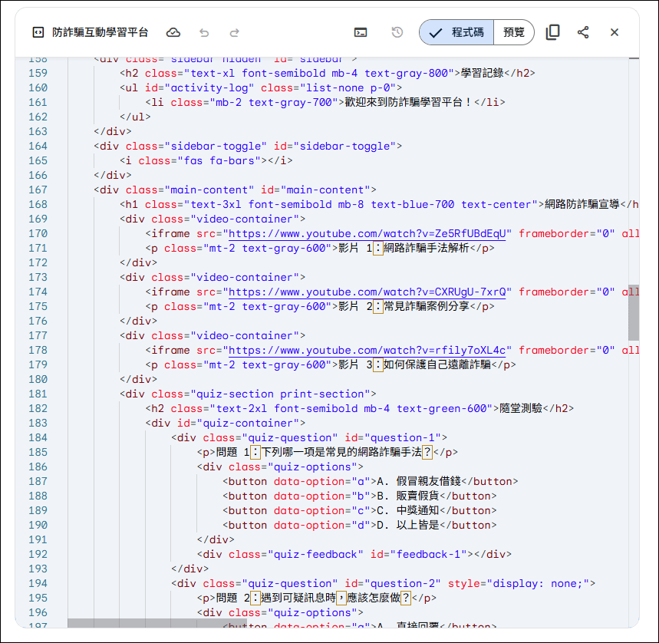Click the text 常見詐騙案例分享 on line 175
The height and width of the screenshot is (643, 659).
pos(427,307)
